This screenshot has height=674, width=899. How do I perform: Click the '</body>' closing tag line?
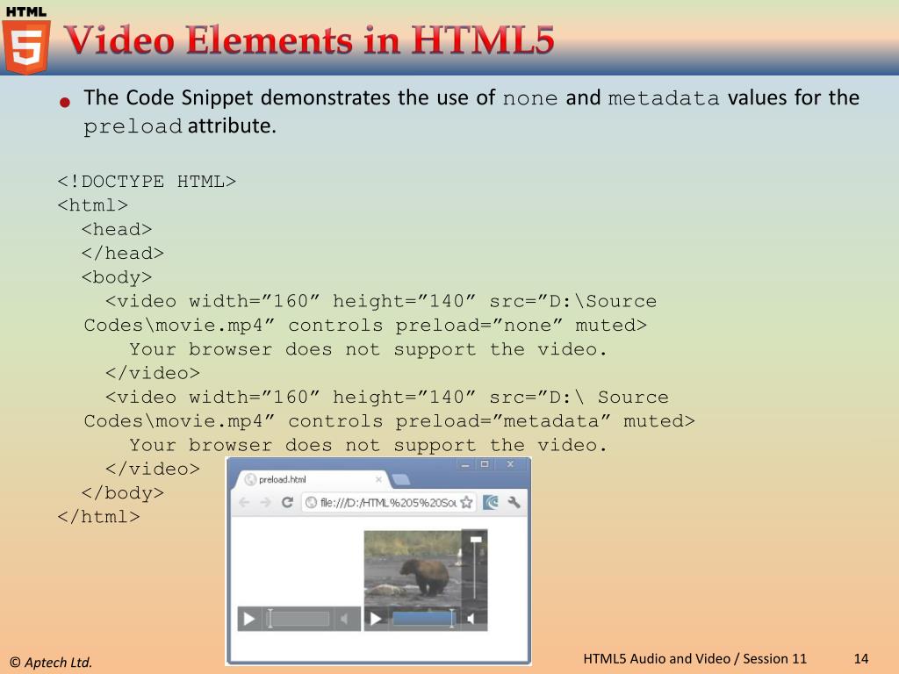coord(123,493)
